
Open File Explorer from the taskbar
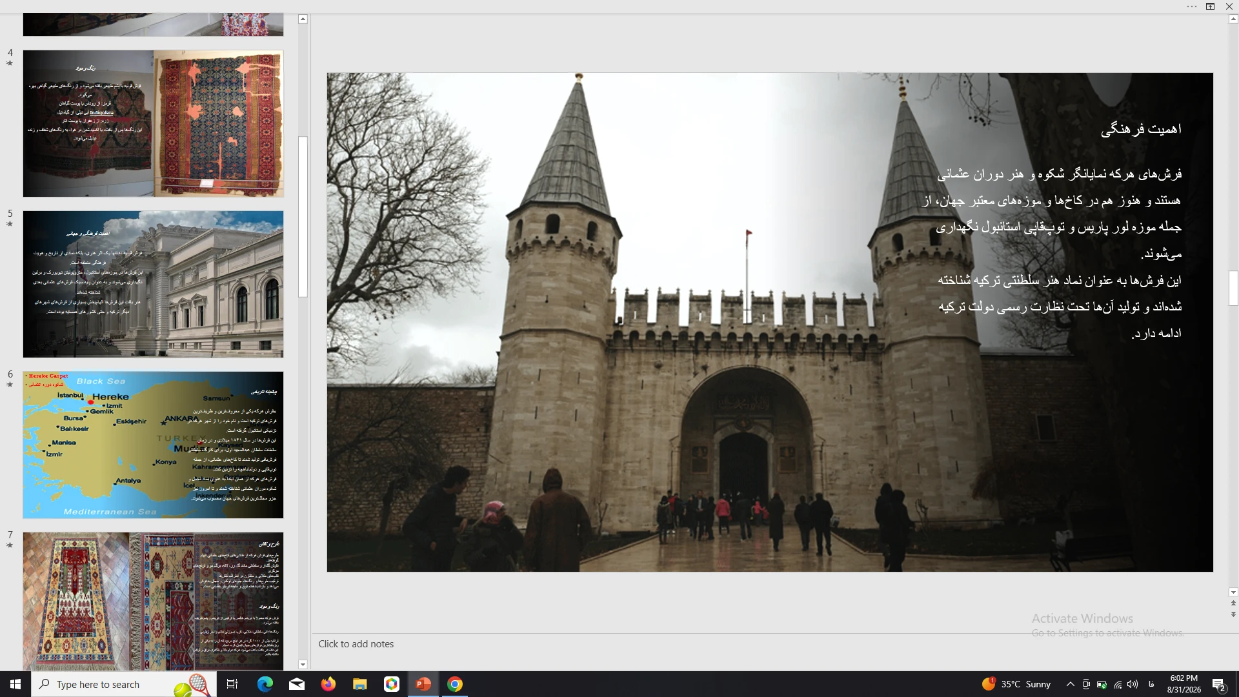[x=359, y=684]
